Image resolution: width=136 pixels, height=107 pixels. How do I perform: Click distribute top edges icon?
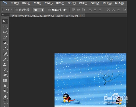click(x=108, y=10)
